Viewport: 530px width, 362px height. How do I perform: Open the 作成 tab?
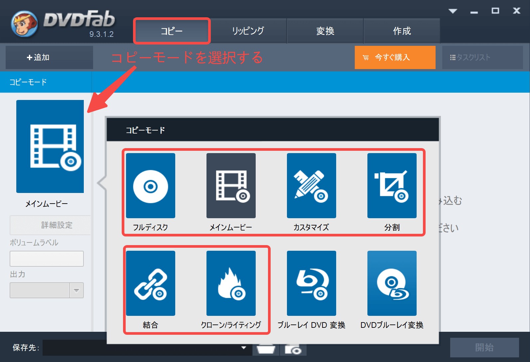click(x=402, y=31)
